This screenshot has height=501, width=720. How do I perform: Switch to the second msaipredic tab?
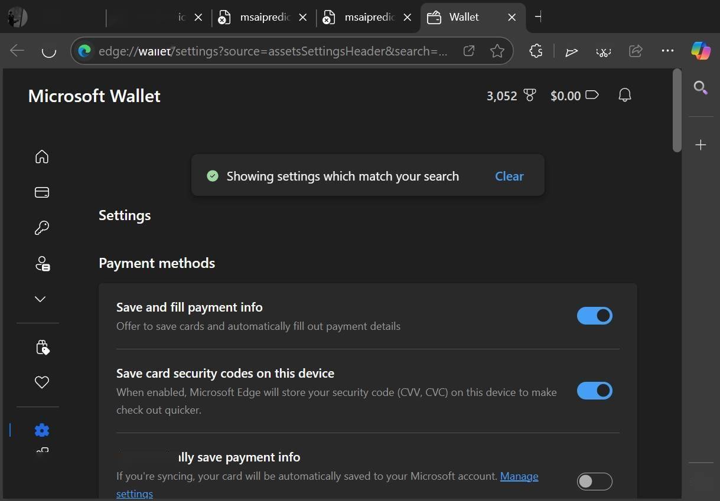[x=370, y=17]
